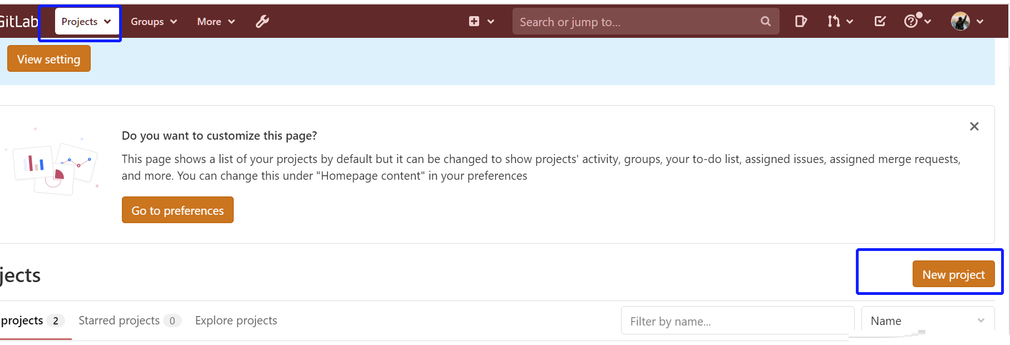Open the Name sort dropdown
This screenshot has width=1010, height=345.
[928, 321]
